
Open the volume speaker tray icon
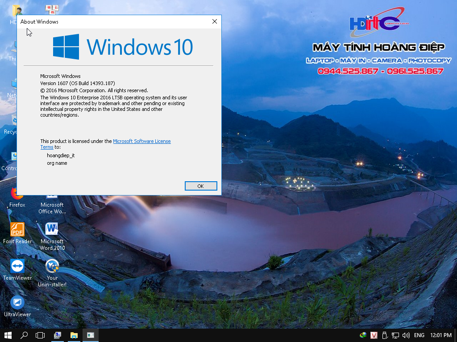coord(406,335)
